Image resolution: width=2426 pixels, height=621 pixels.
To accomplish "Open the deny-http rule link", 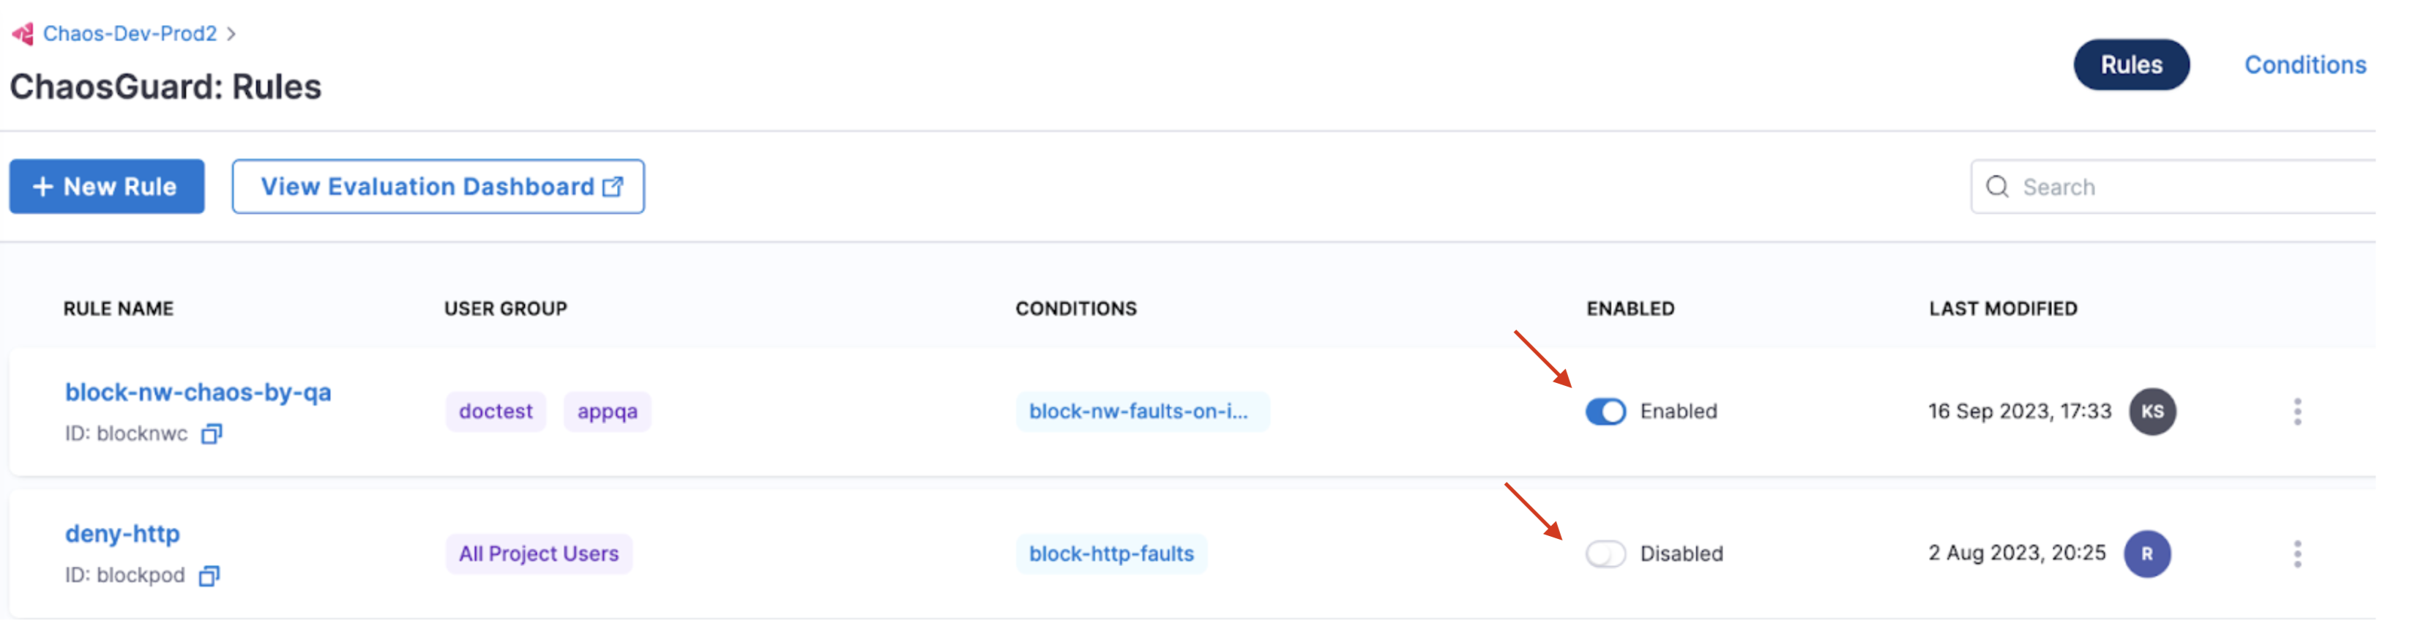I will pyautogui.click(x=122, y=533).
